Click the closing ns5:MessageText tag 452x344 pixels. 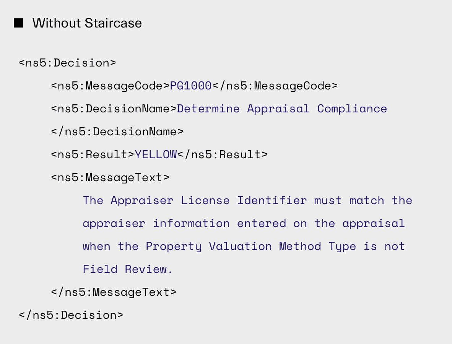point(114,292)
